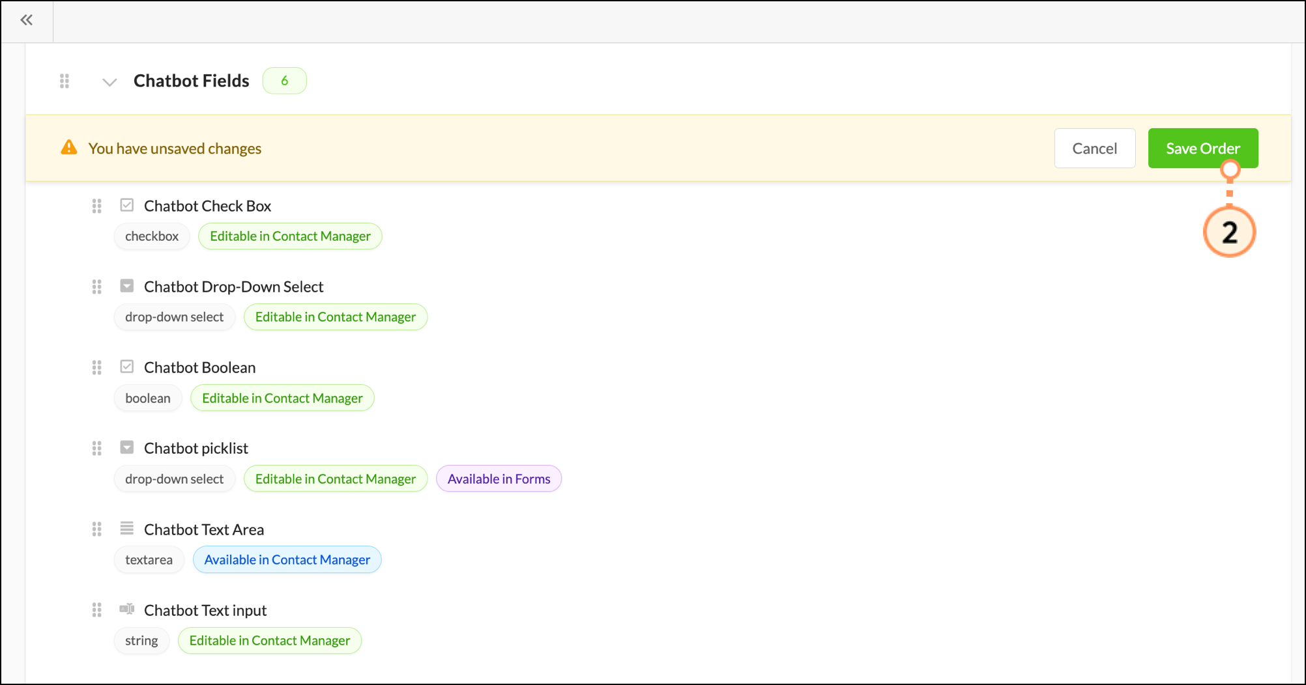The height and width of the screenshot is (685, 1306).
Task: Click the Available in Contact Manager tag
Action: pos(287,559)
